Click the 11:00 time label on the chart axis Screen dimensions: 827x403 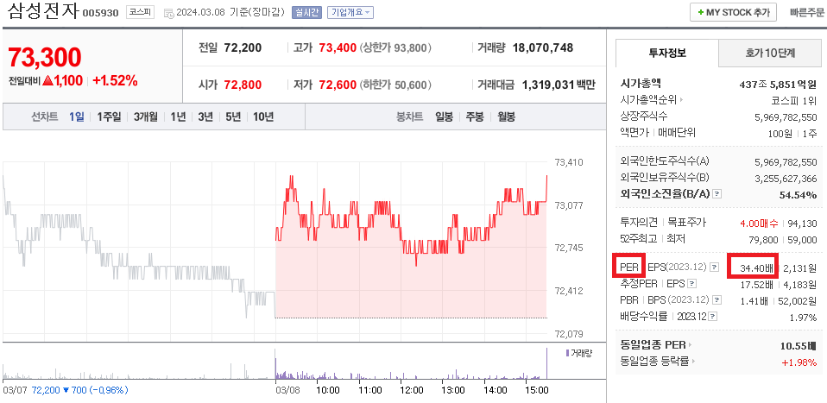coord(369,390)
